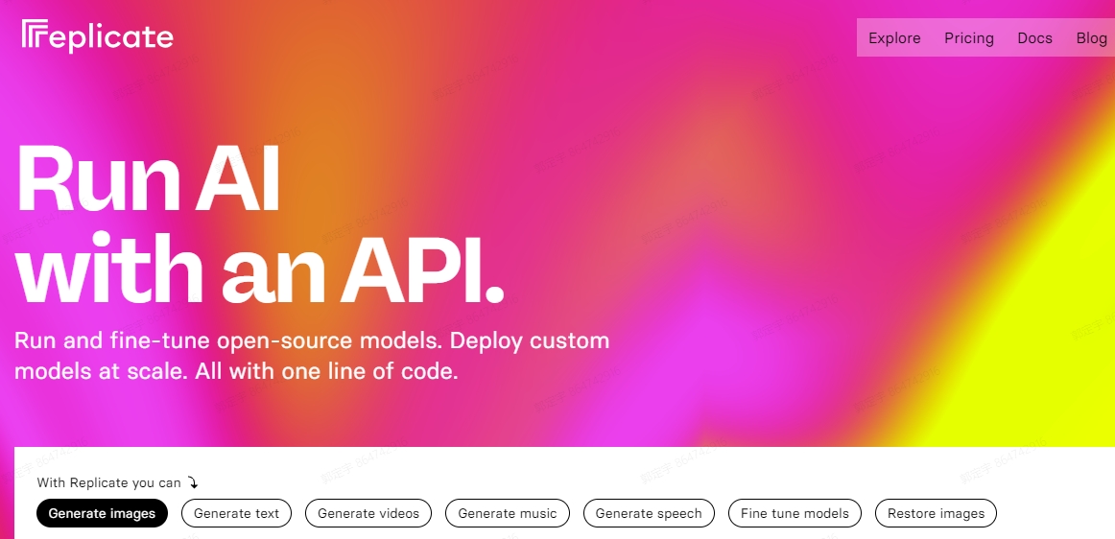
Task: Select the Generate videos pill
Action: point(368,513)
